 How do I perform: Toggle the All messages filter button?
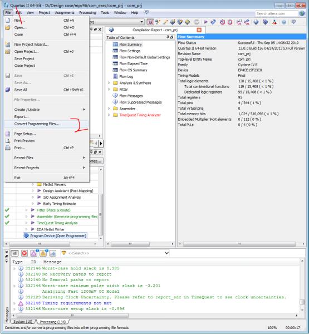tap(14, 253)
